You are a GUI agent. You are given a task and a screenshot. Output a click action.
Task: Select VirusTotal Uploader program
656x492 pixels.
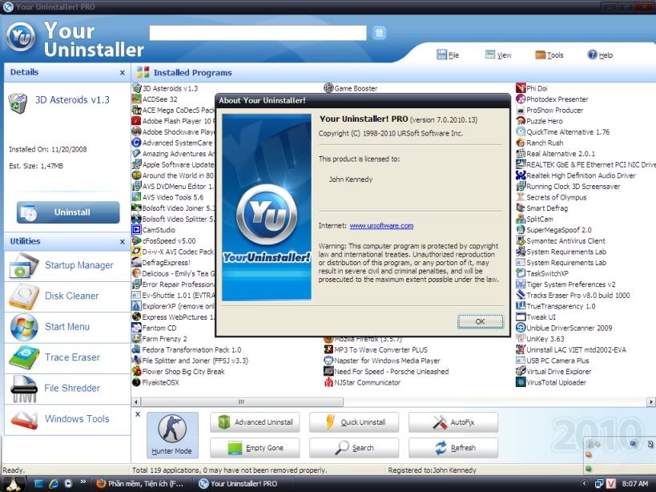click(551, 382)
